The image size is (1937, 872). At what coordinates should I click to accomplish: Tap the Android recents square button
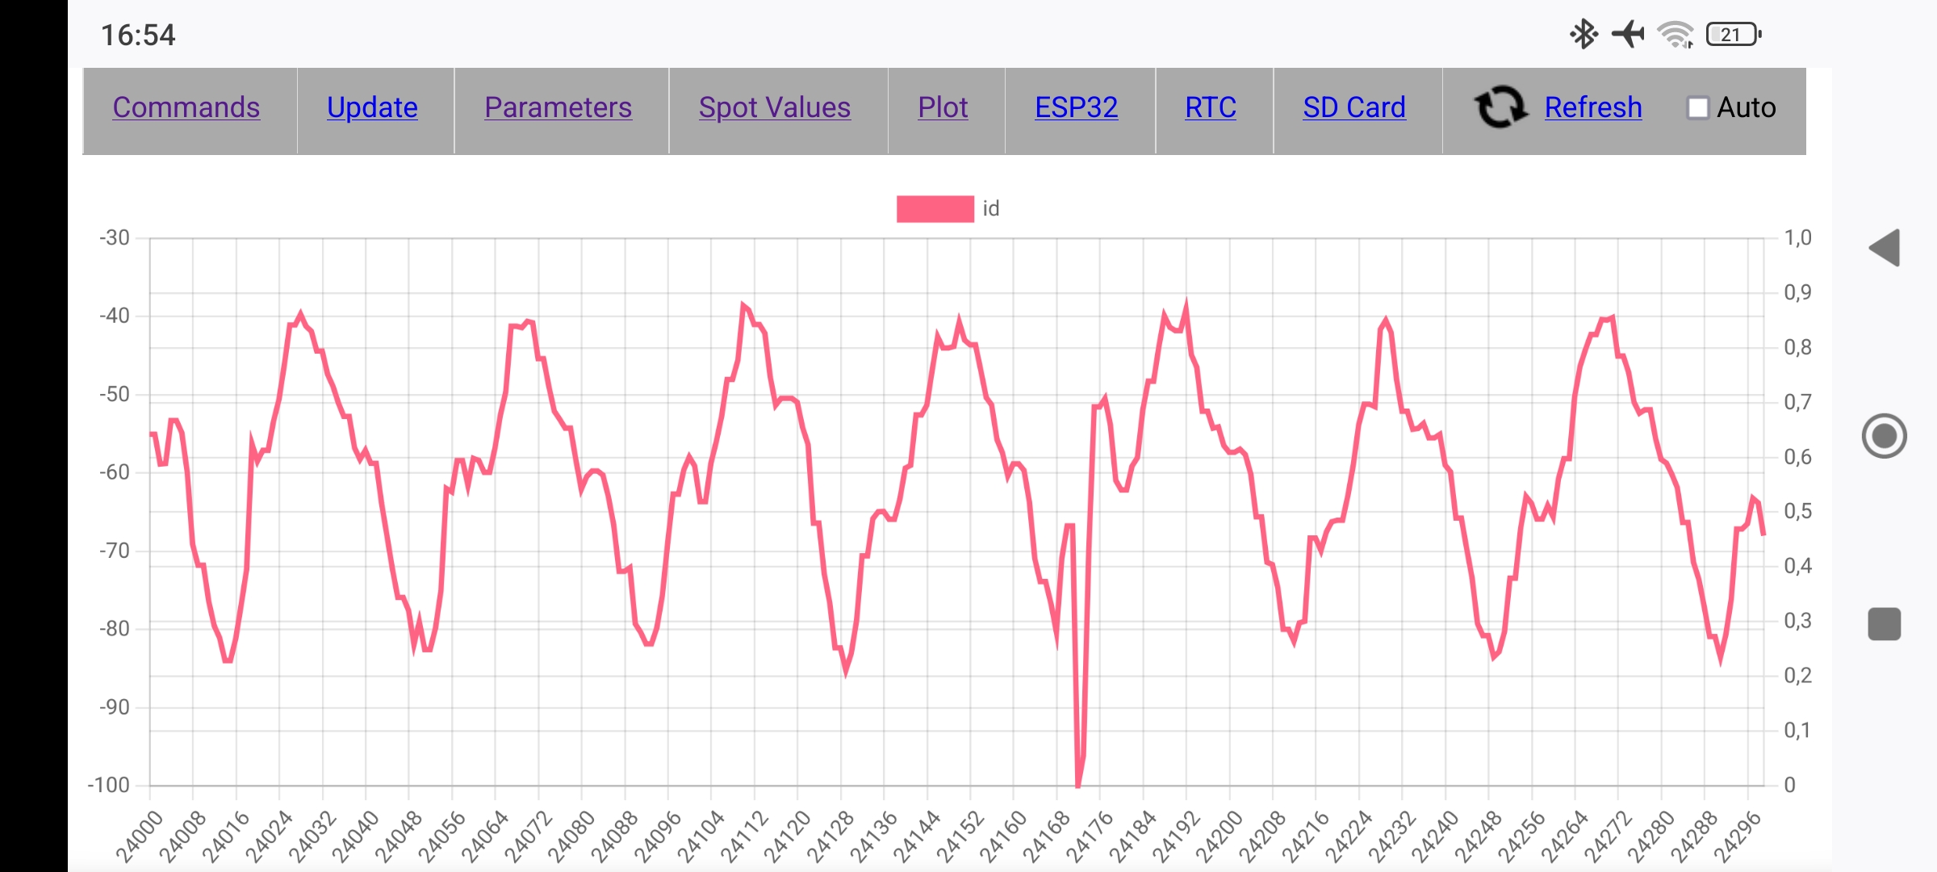(1885, 624)
